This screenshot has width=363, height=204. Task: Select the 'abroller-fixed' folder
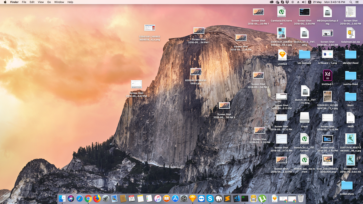click(x=351, y=54)
